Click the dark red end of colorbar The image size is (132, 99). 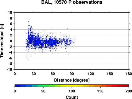pyautogui.click(x=126, y=86)
